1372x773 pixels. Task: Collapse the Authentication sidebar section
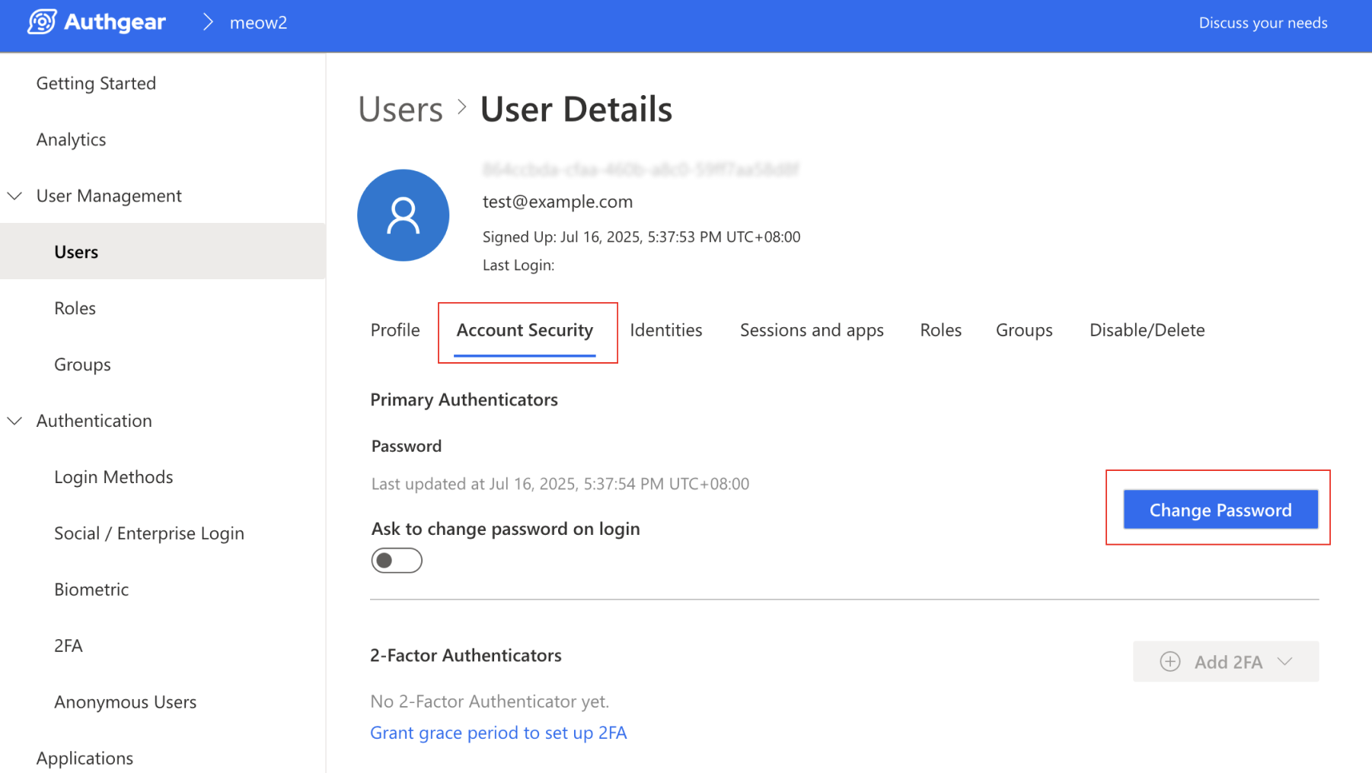[15, 421]
